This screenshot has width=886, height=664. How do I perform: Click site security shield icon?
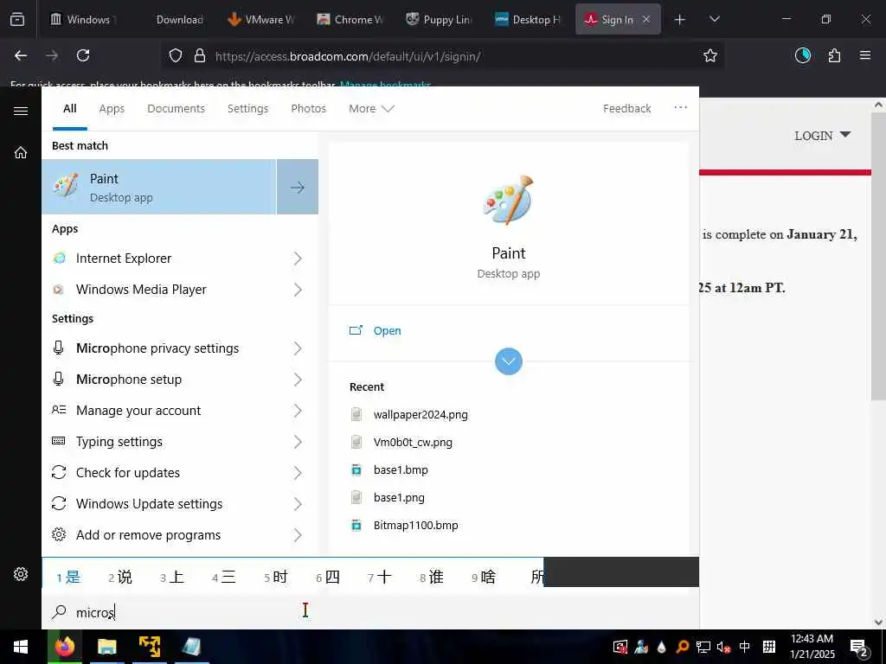tap(176, 56)
